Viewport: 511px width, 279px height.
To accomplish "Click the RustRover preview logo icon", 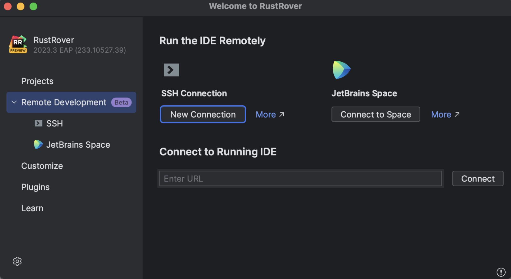I will tap(18, 45).
